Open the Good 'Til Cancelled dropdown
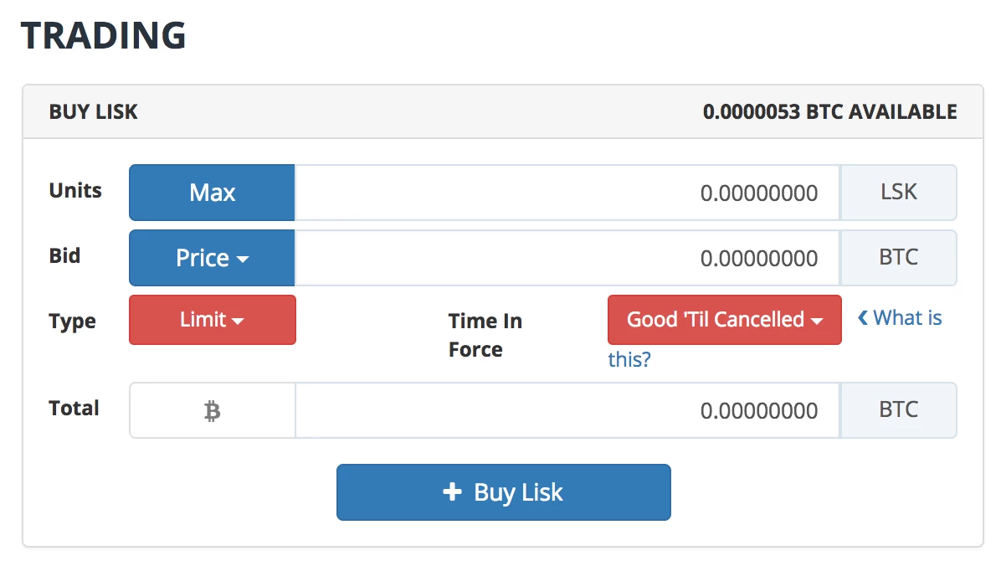 724,320
